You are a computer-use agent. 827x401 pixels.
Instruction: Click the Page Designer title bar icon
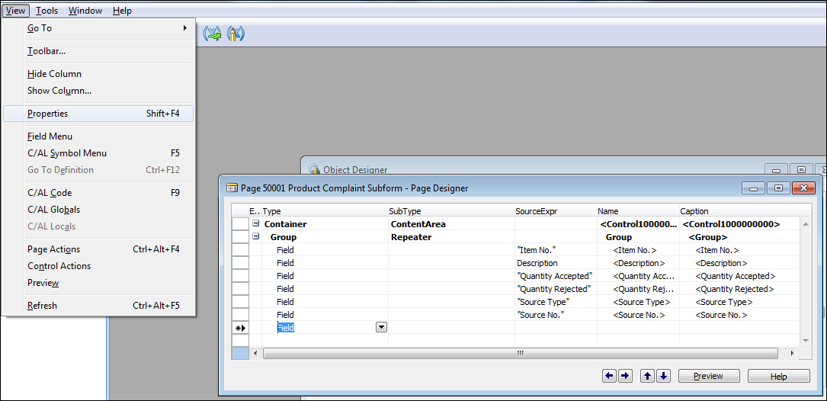(232, 188)
